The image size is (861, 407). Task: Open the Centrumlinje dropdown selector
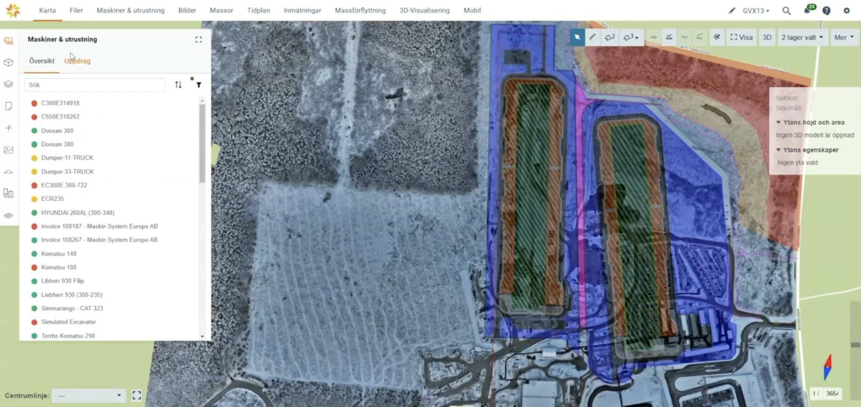point(89,396)
